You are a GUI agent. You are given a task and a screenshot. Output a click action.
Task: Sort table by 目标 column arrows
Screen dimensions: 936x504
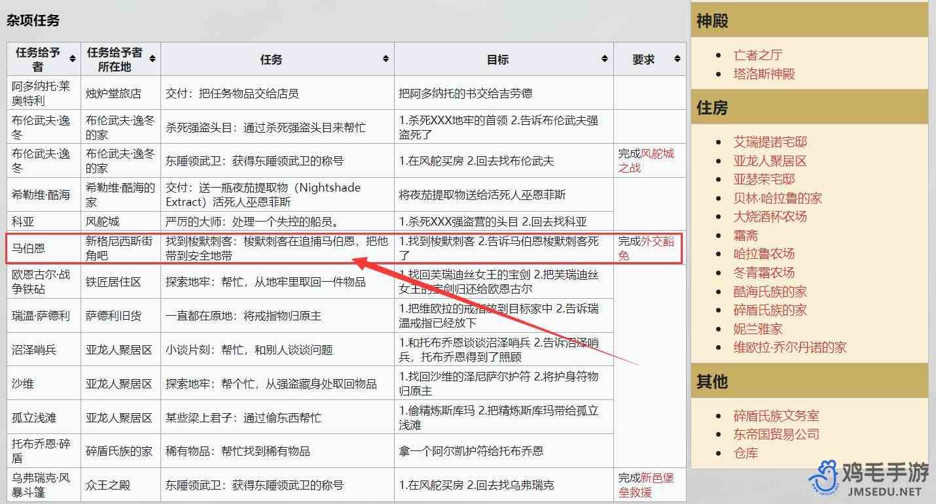click(x=605, y=59)
